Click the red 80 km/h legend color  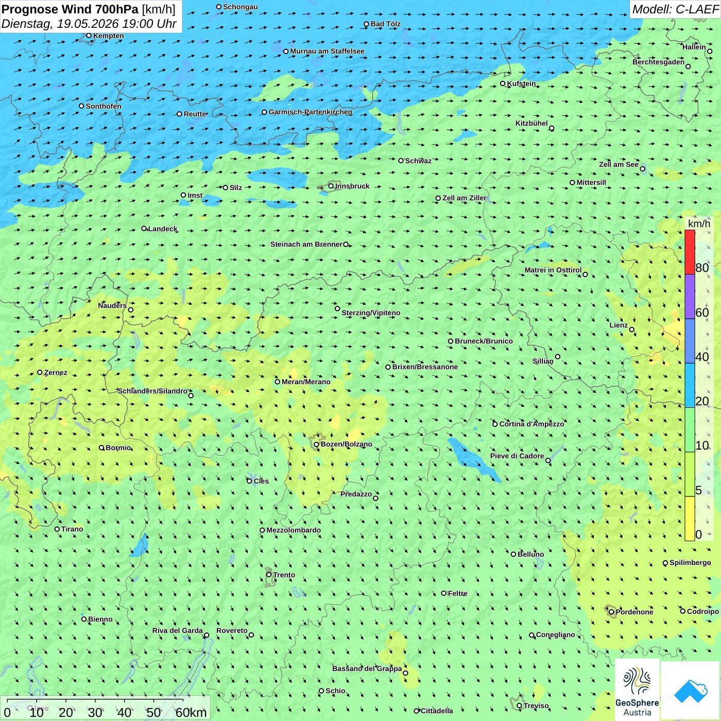pyautogui.click(x=690, y=252)
